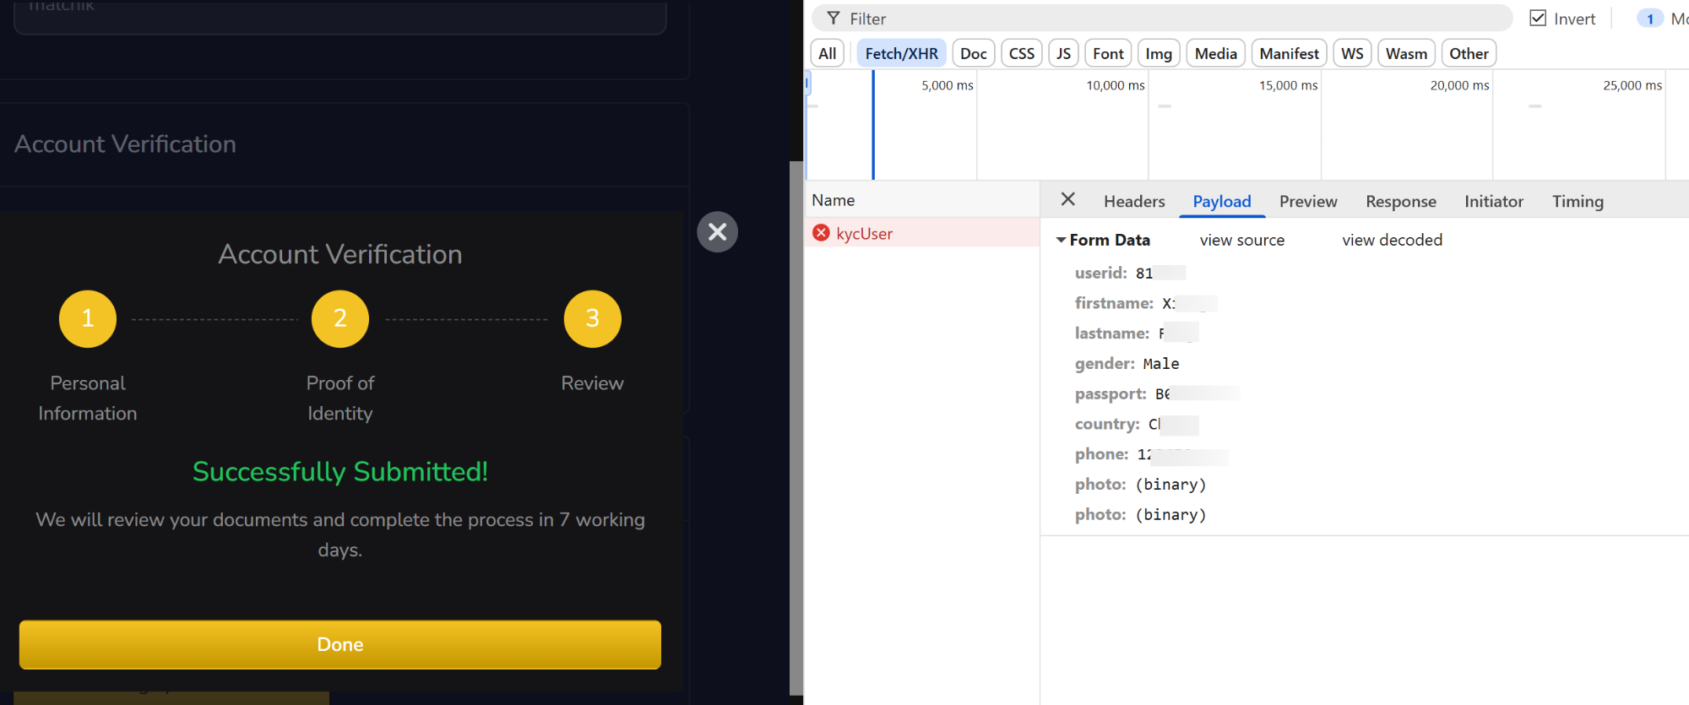Screen dimensions: 1689x705
Task: Click step 2 Proof of Identity circle
Action: coord(340,319)
